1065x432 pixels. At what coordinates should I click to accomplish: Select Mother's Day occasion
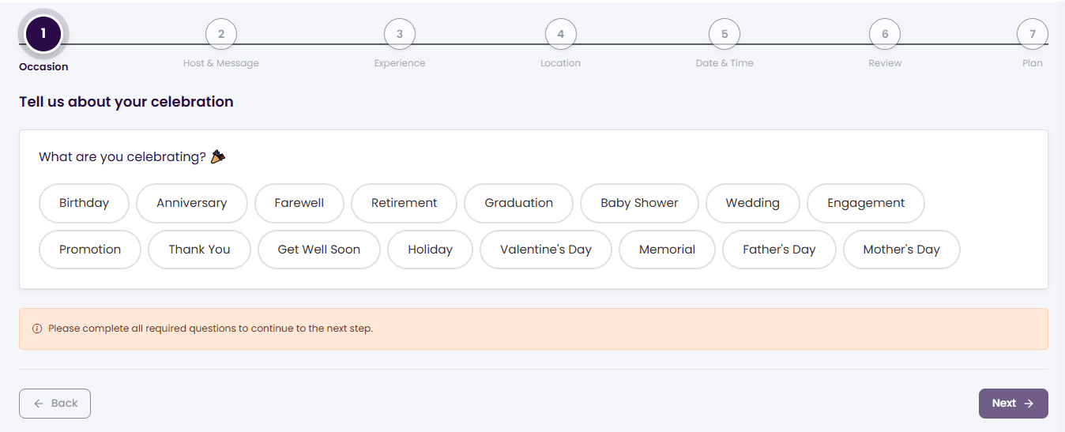pyautogui.click(x=901, y=250)
